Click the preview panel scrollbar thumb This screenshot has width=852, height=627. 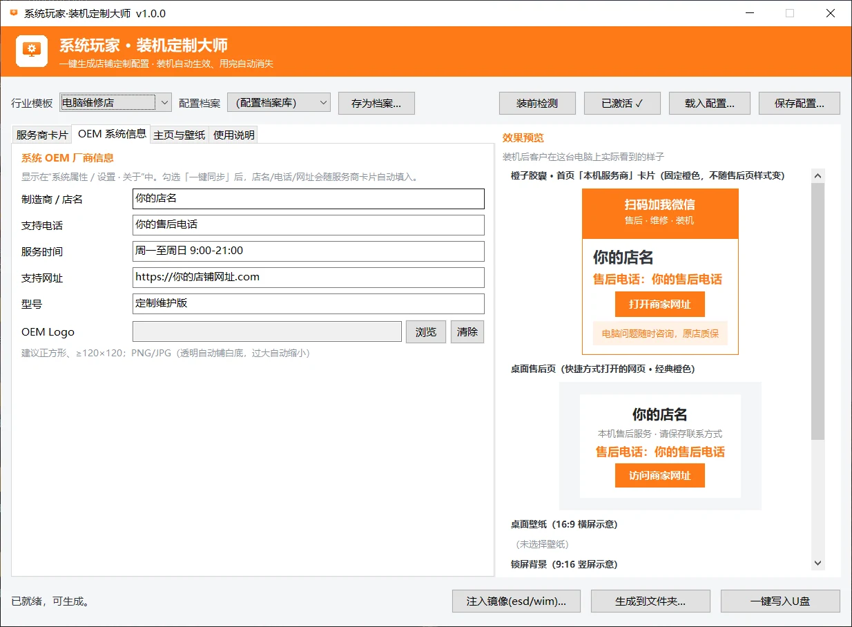[818, 311]
